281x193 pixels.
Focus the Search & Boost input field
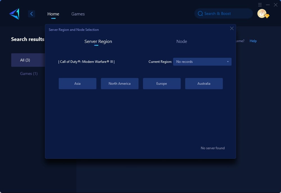pos(224,13)
